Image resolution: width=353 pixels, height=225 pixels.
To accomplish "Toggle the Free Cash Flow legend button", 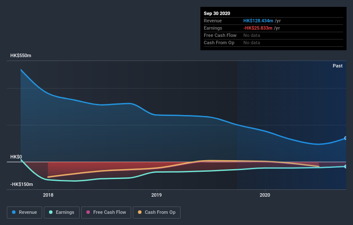I will pyautogui.click(x=106, y=213).
